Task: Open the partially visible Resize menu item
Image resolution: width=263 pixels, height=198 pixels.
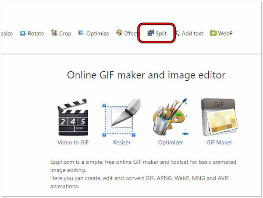Action: 7,34
